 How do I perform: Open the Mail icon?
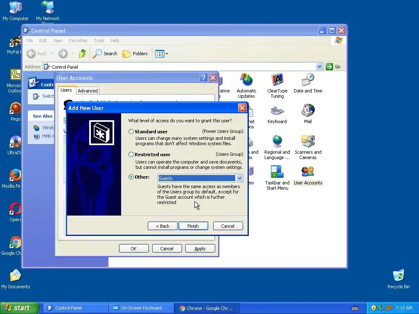click(x=308, y=114)
